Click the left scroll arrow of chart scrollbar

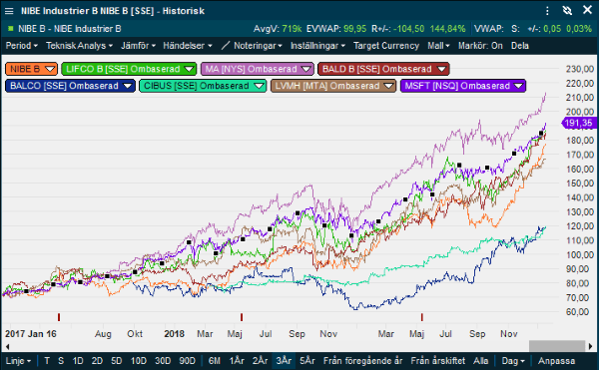7,346
